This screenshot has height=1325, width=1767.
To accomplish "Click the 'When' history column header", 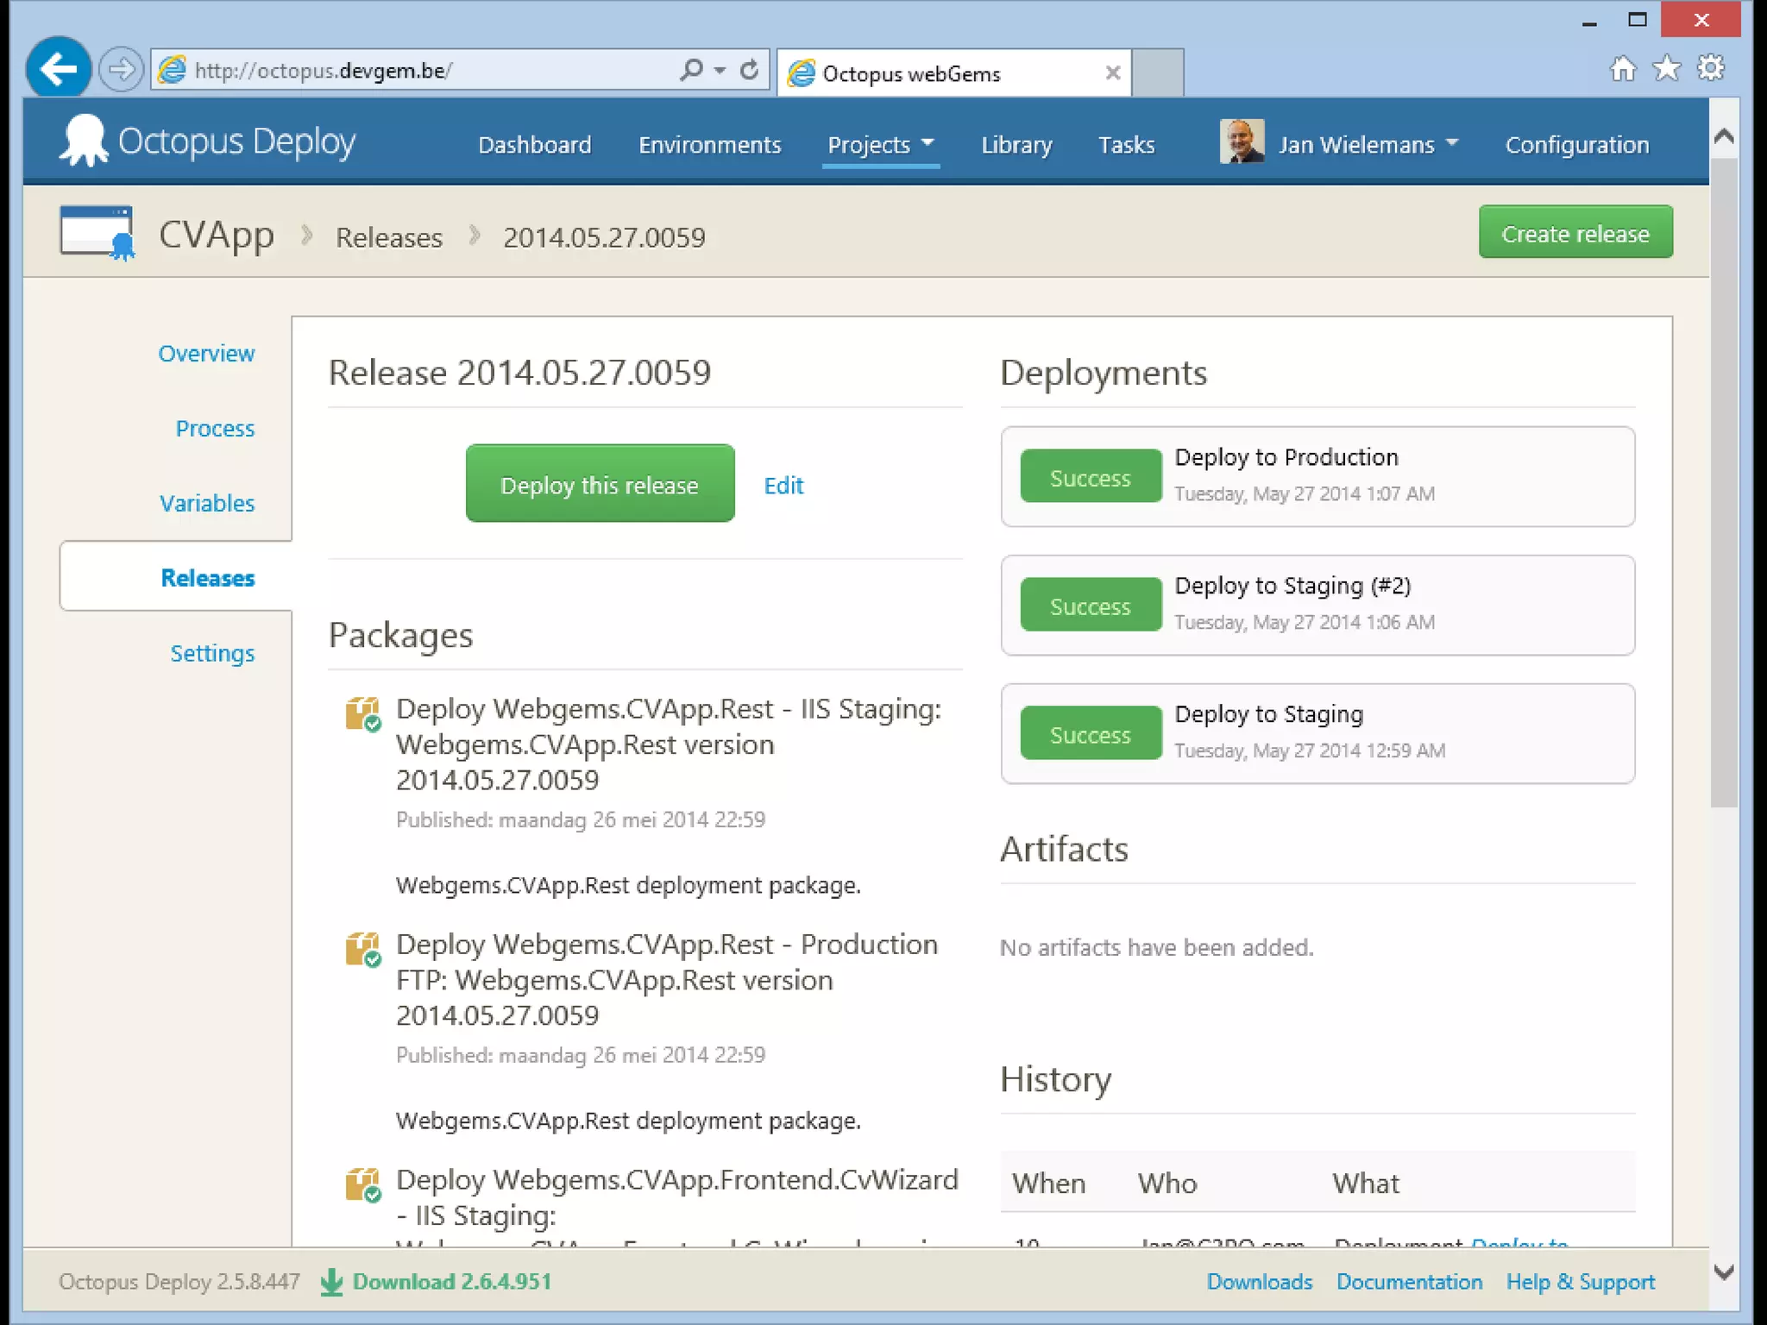I will point(1048,1184).
